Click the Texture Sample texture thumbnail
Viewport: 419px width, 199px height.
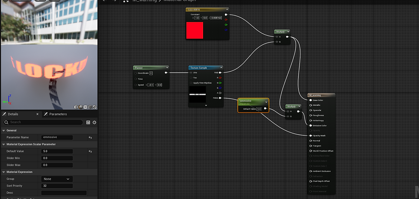(198, 94)
